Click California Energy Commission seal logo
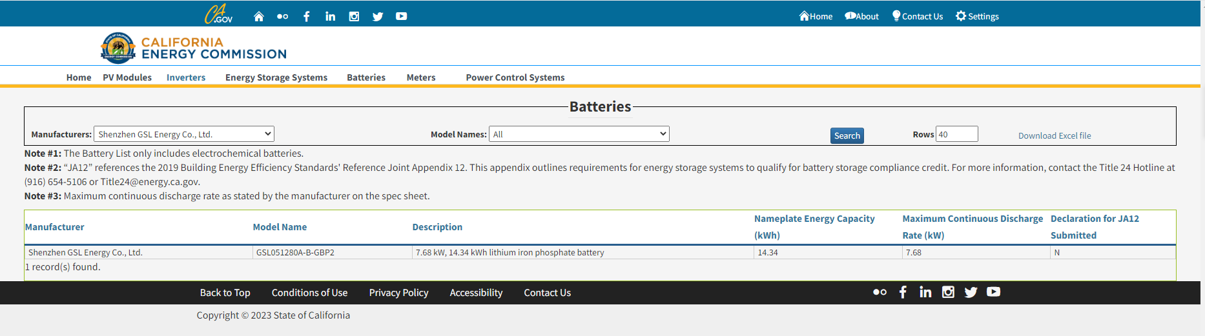Screen dimensions: 1205x336 118,48
